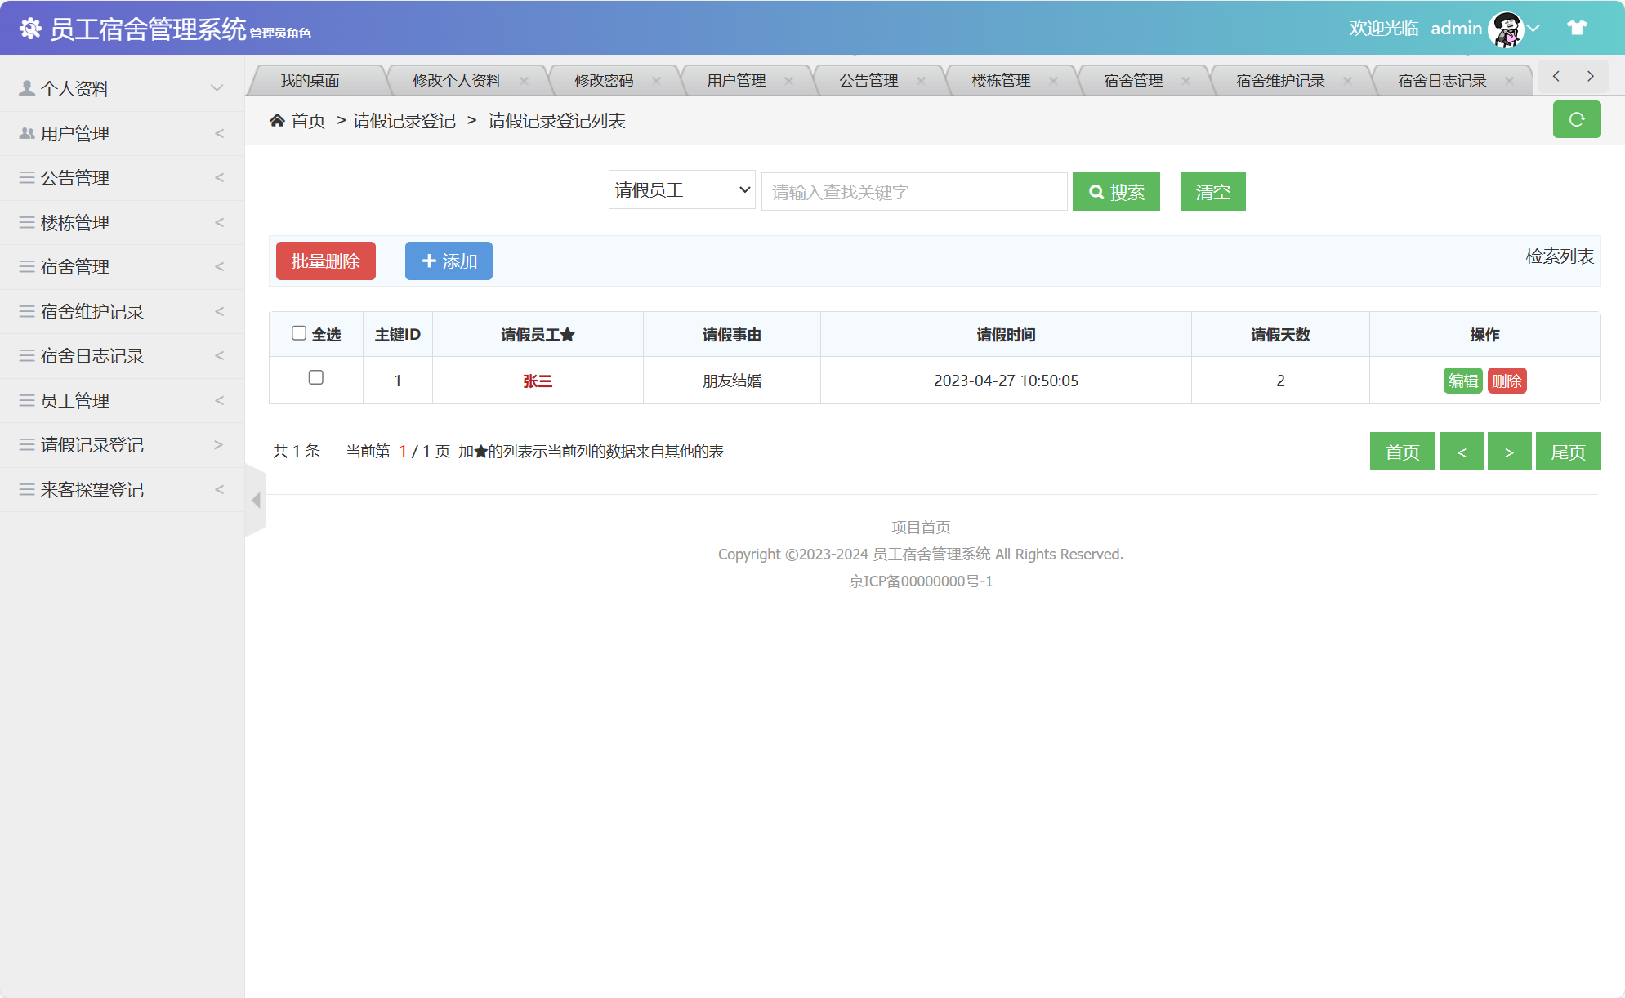Click the home icon in the breadcrumb

tap(277, 120)
